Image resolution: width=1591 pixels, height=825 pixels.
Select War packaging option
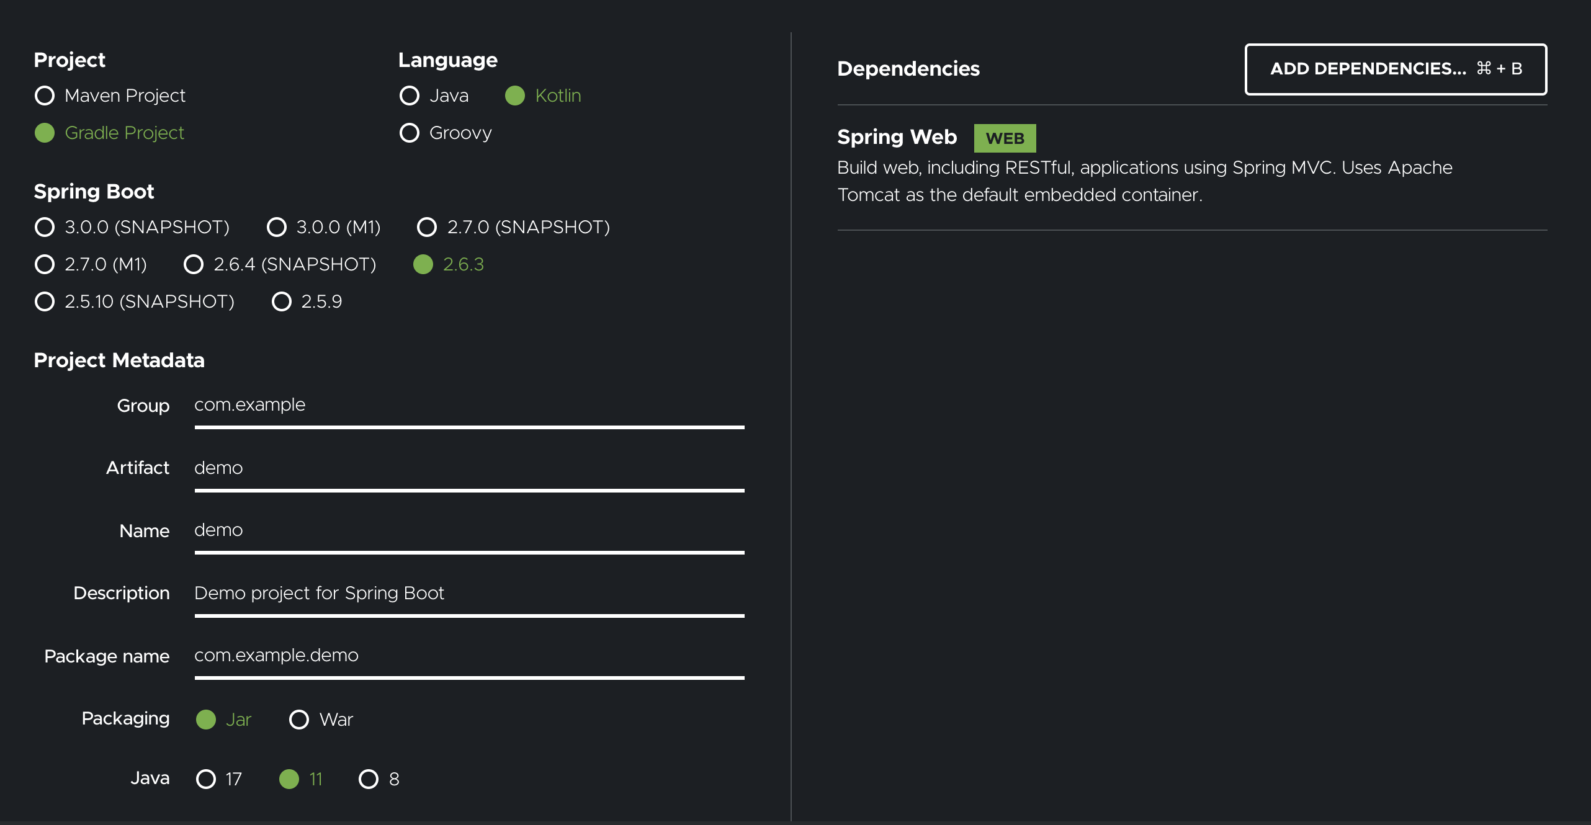(x=299, y=720)
